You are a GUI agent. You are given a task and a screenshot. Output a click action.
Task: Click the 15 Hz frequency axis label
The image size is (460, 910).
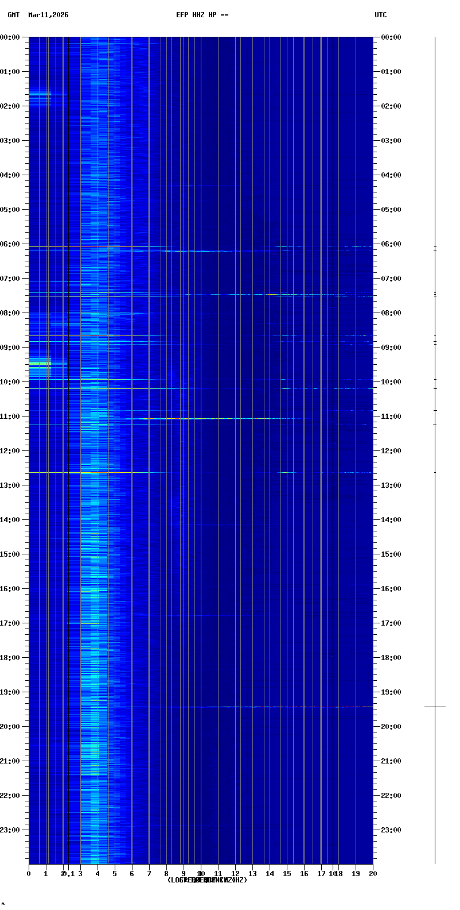287,874
